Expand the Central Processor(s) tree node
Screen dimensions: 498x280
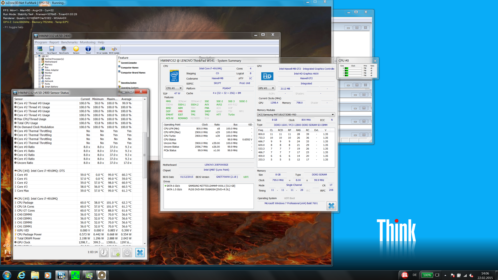tap(40, 59)
